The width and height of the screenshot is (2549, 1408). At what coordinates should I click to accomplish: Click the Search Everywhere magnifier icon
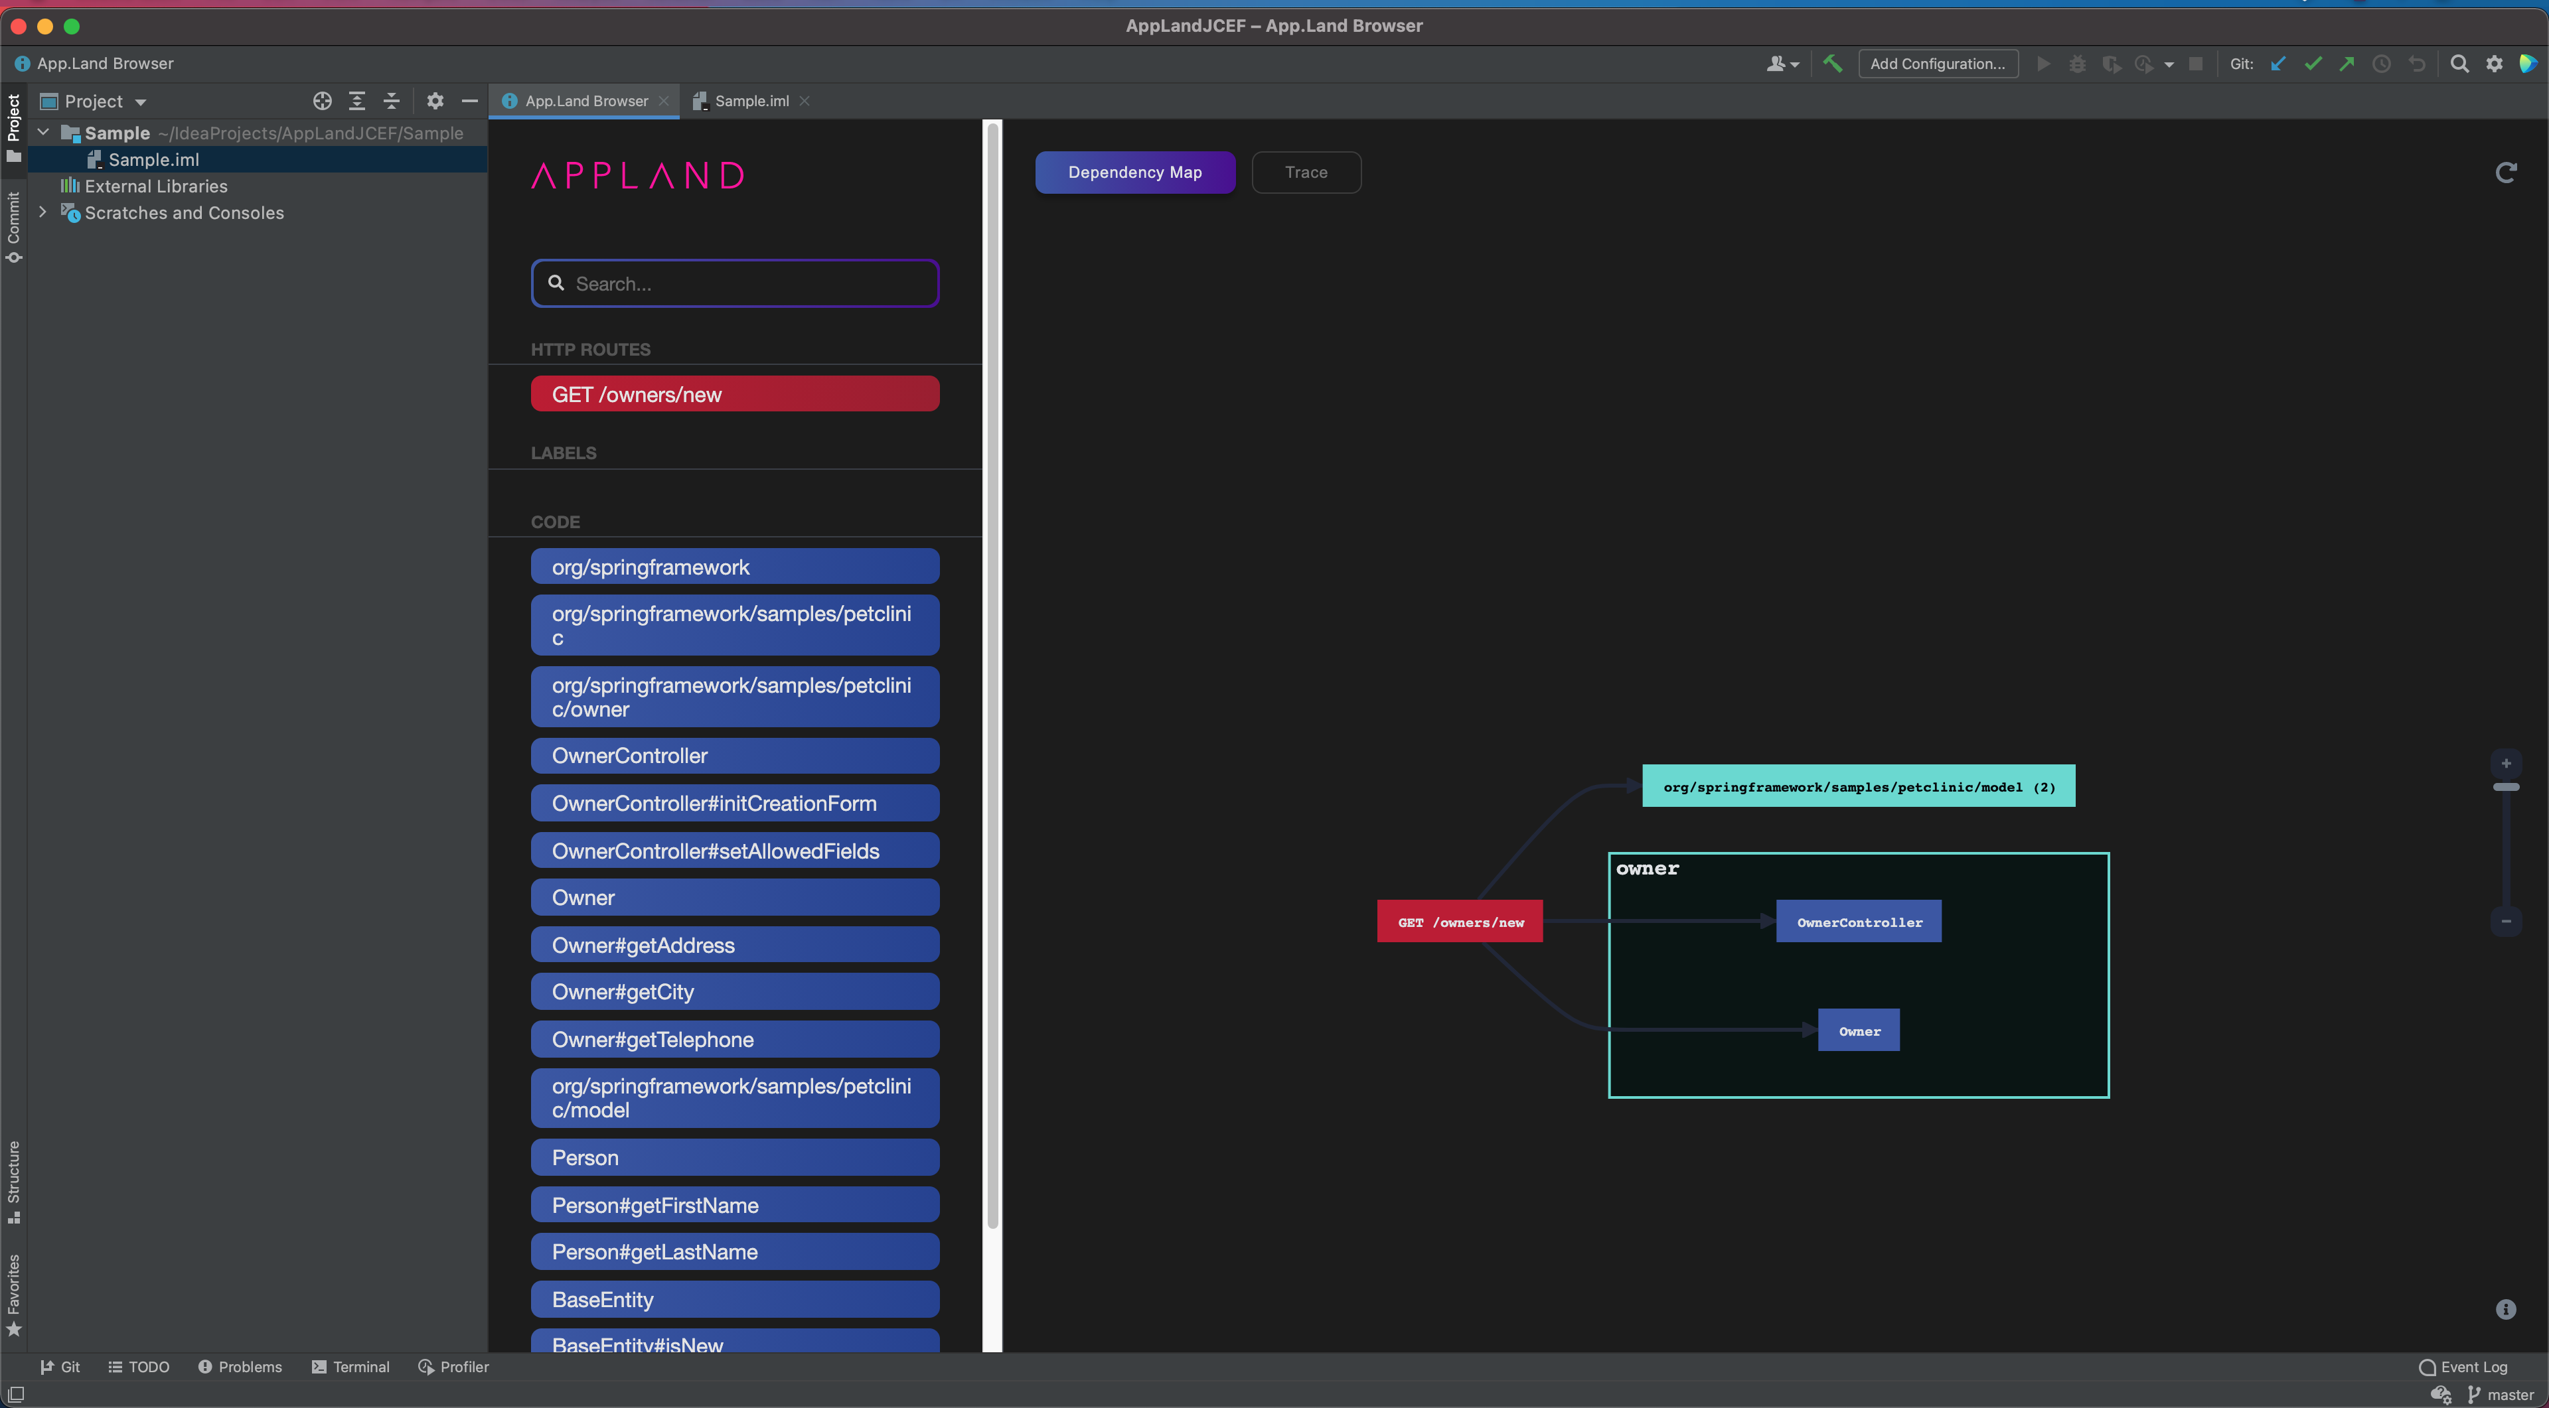point(2459,63)
